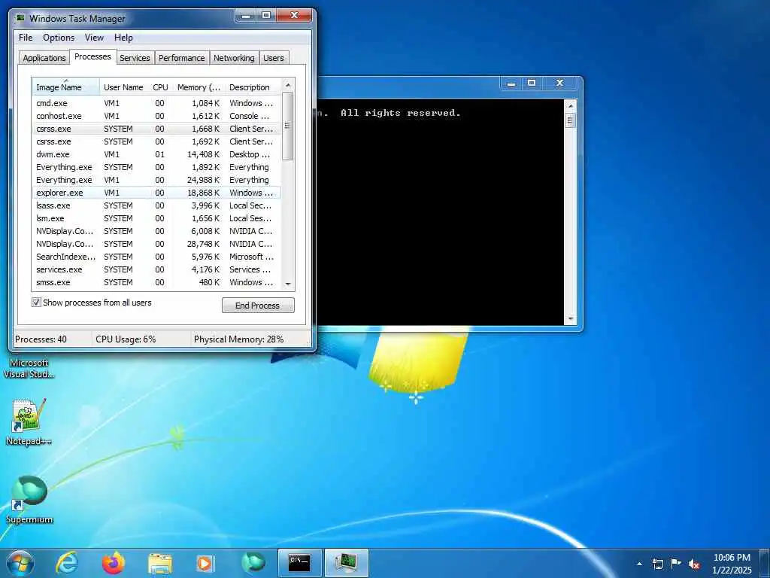Launch Windows Media Player from taskbar
Viewport: 770px width, 578px height.
[x=205, y=564]
